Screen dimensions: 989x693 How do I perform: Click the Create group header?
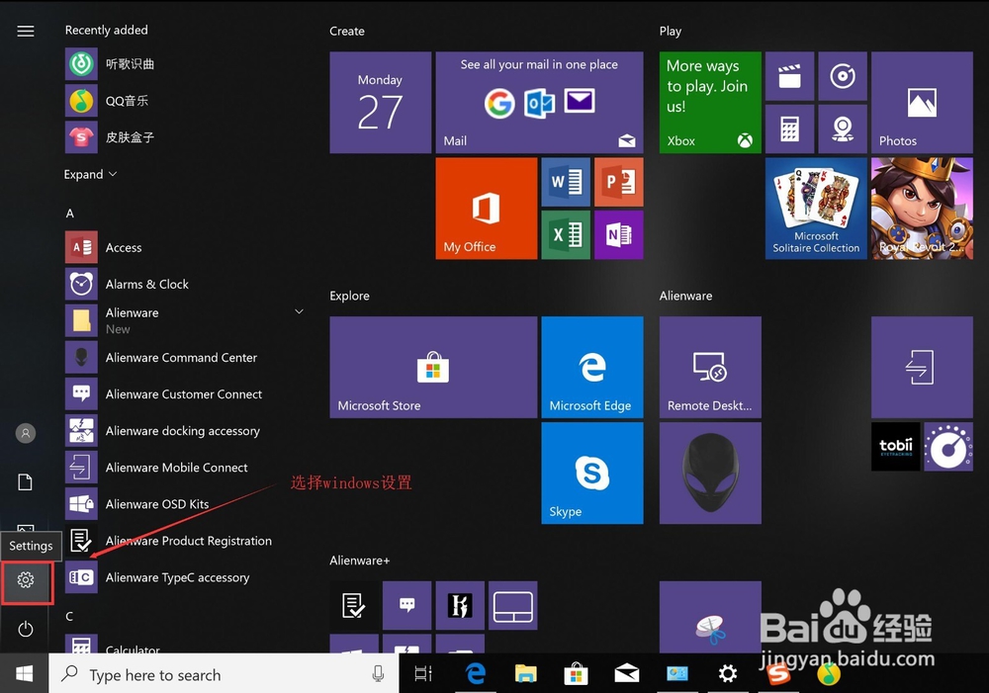tap(347, 31)
